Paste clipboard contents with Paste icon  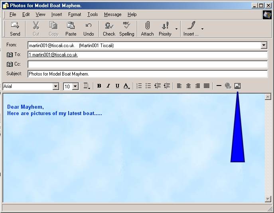(x=71, y=29)
